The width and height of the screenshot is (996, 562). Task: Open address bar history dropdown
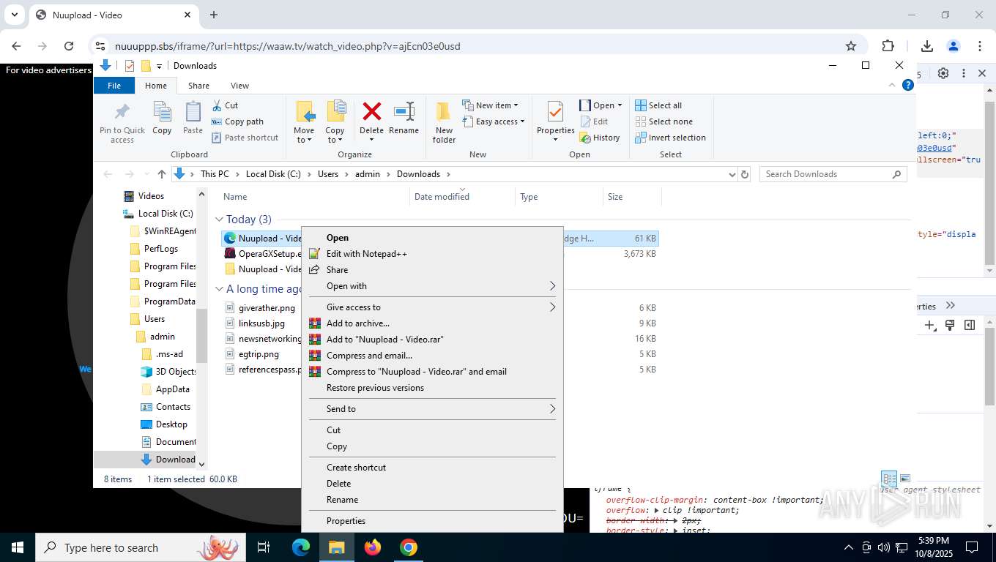[x=732, y=174]
